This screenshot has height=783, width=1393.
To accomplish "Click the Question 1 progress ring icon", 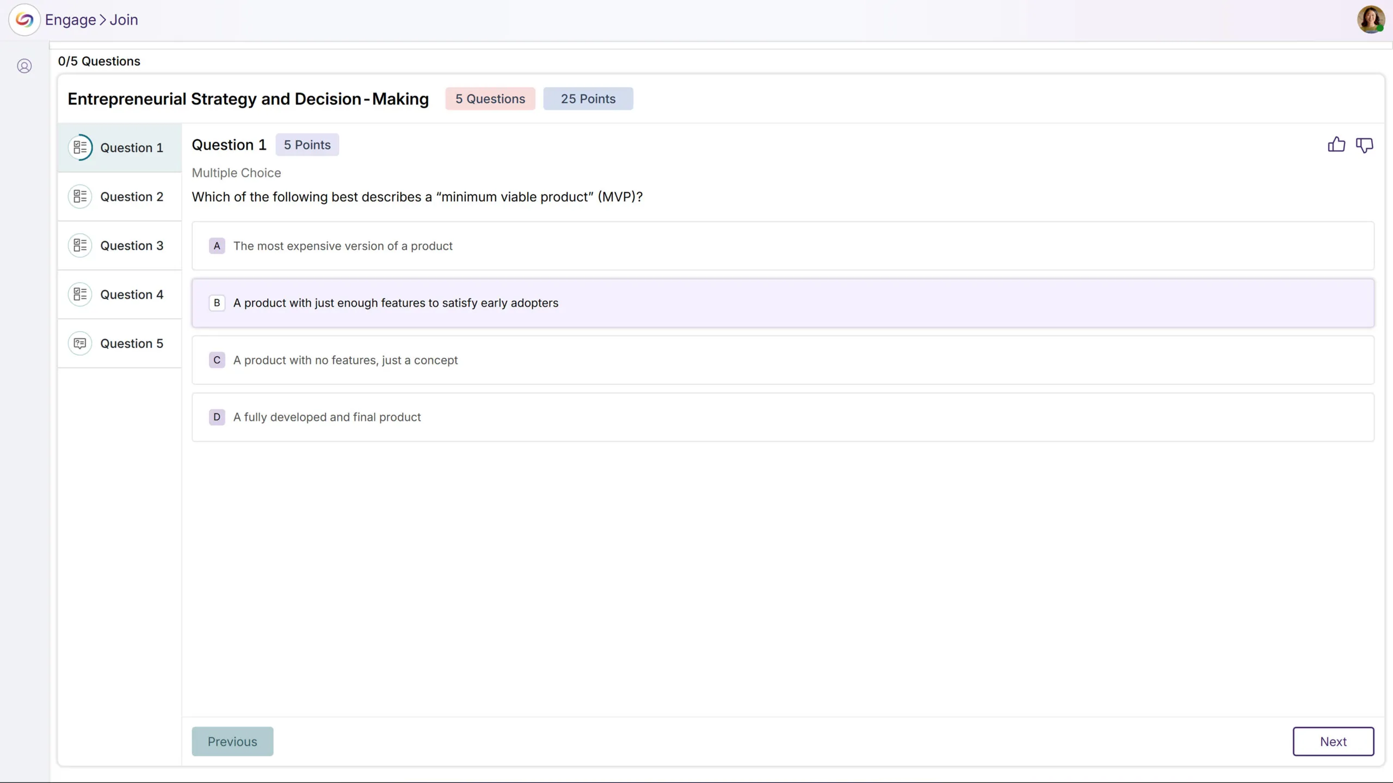I will (80, 147).
